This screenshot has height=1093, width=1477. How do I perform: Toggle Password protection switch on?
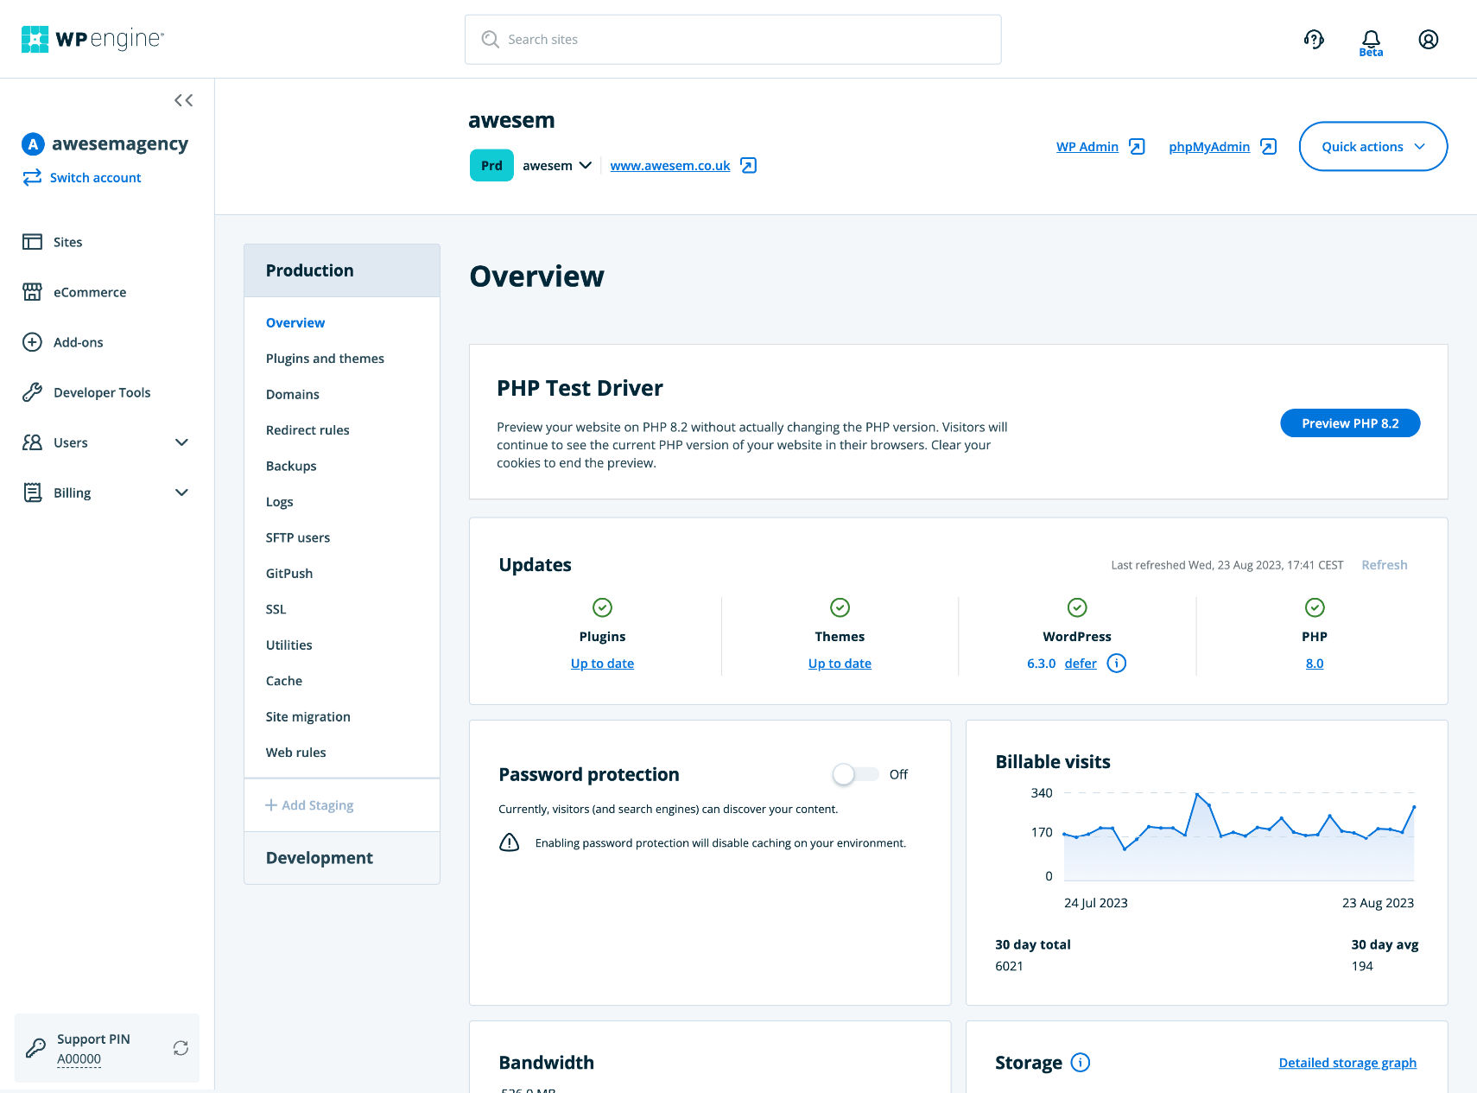[x=855, y=774]
